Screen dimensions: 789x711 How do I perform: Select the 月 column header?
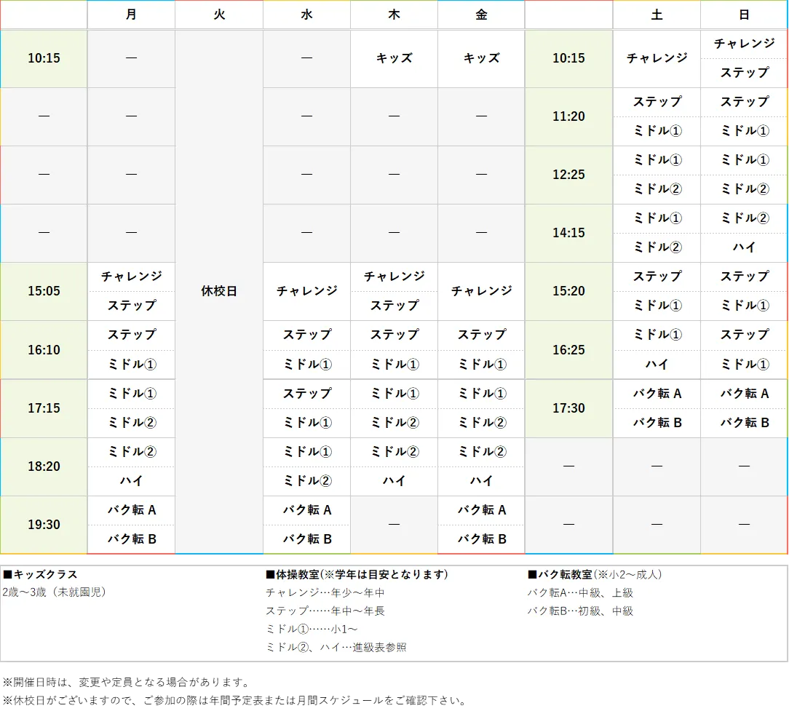131,15
